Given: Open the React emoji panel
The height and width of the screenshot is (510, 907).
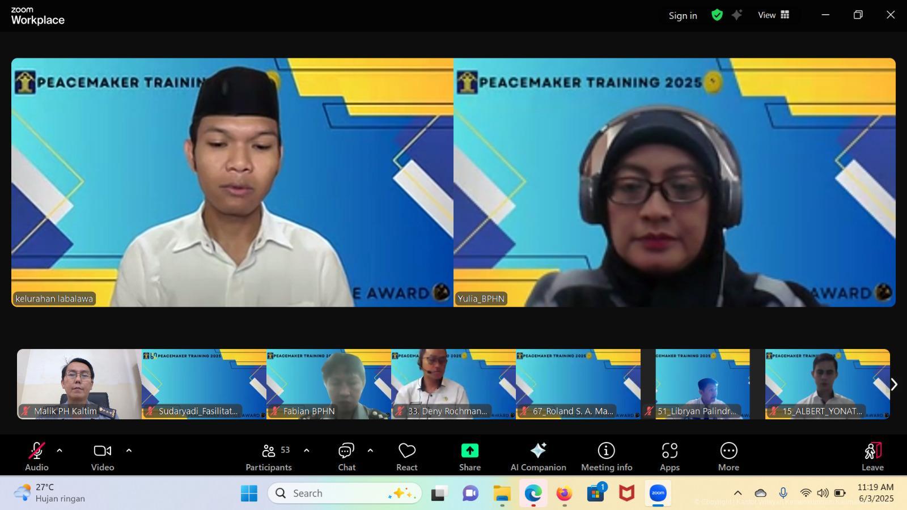Looking at the screenshot, I should tap(406, 456).
